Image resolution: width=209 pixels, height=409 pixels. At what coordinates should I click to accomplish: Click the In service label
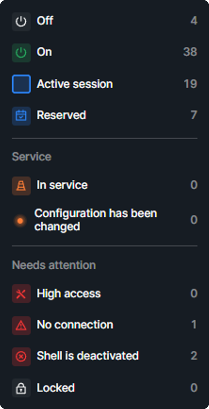point(62,185)
